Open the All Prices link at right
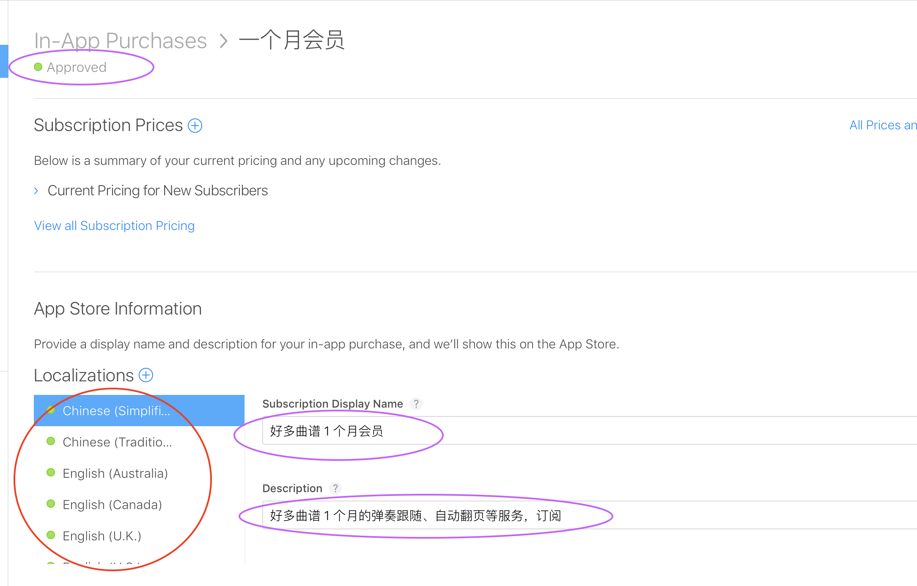Image resolution: width=917 pixels, height=586 pixels. pyautogui.click(x=882, y=125)
